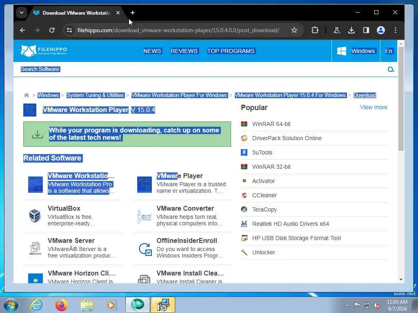Image resolution: width=418 pixels, height=313 pixels.
Task: Open the En language selector
Action: click(x=389, y=51)
